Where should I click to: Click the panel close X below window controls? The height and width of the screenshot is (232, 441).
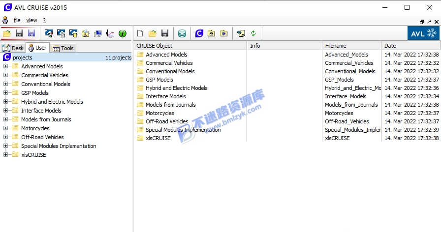click(437, 22)
